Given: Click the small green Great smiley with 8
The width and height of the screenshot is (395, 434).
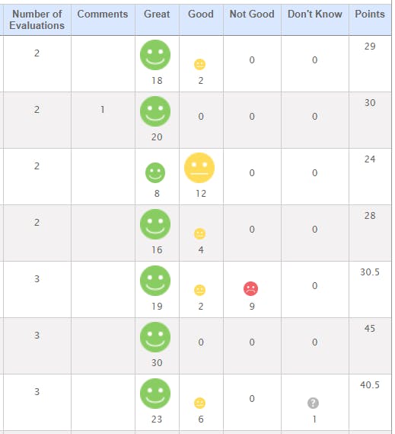Looking at the screenshot, I should (x=155, y=172).
